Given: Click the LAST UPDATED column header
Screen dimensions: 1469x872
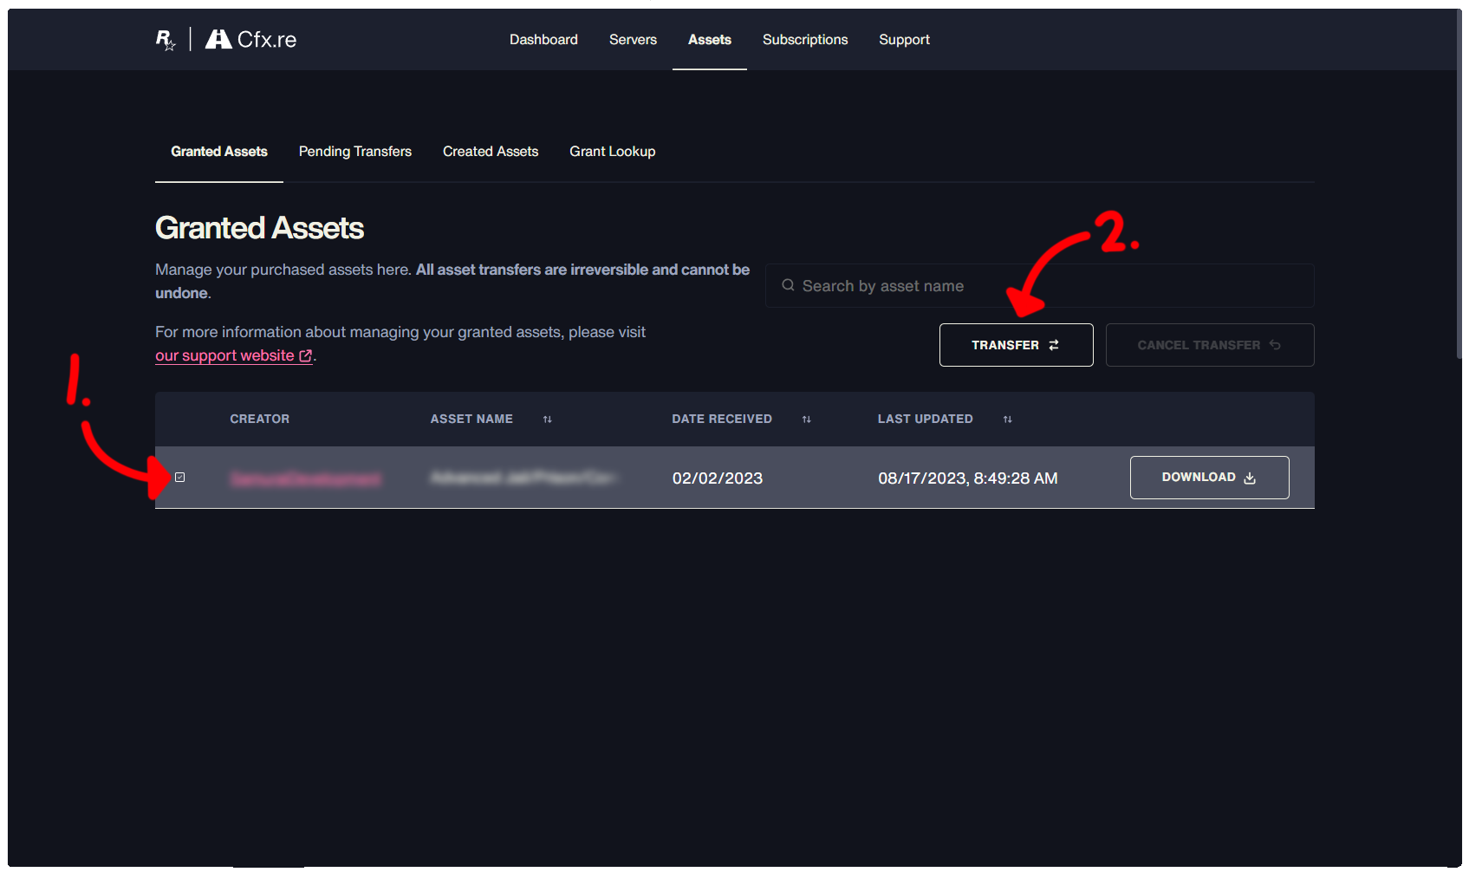Looking at the screenshot, I should (x=925, y=419).
